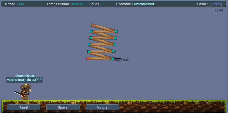The height and width of the screenshot is (129, 230).
Task: Click the Temps restant timer
Action: (65, 4)
